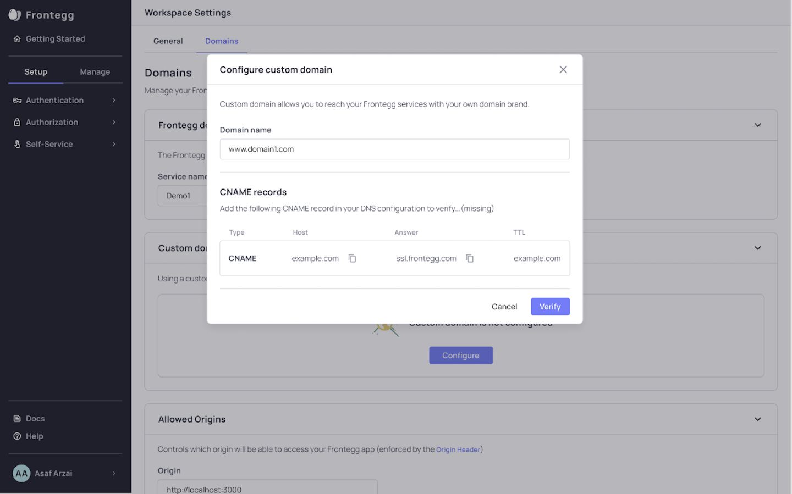Switch to the General tab

click(168, 41)
